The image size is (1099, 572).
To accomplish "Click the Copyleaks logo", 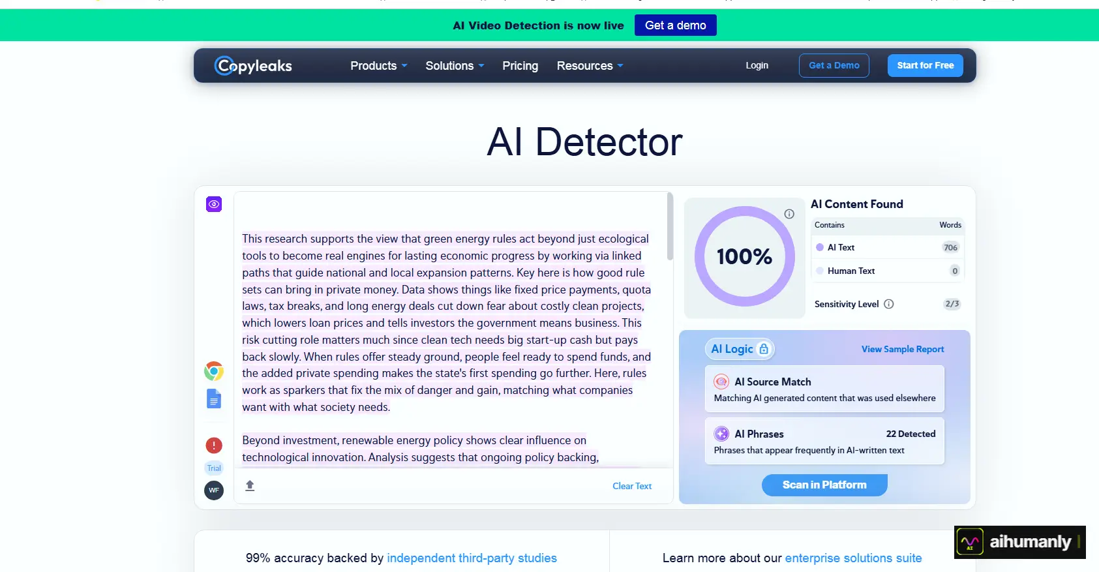I will (x=253, y=65).
